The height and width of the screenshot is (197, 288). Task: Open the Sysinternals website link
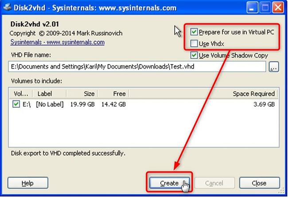tap(58, 42)
